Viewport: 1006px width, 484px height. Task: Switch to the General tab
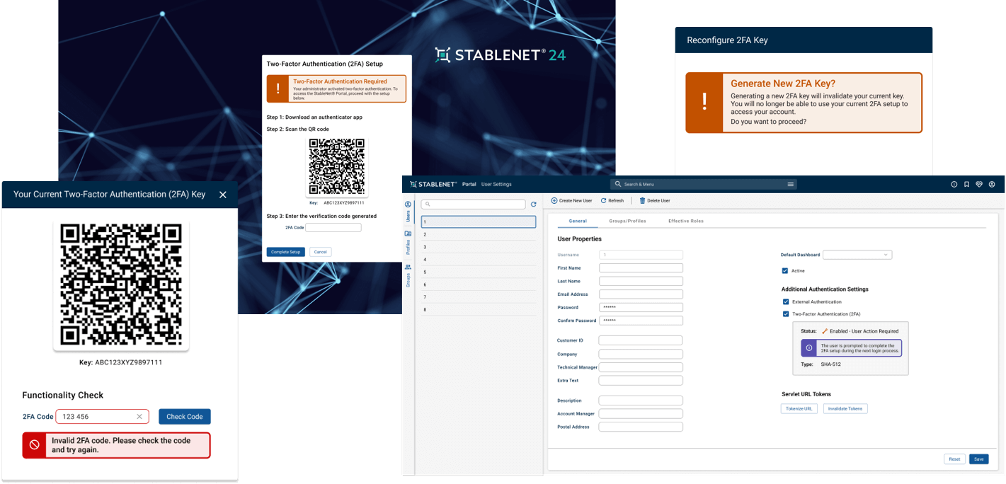578,221
